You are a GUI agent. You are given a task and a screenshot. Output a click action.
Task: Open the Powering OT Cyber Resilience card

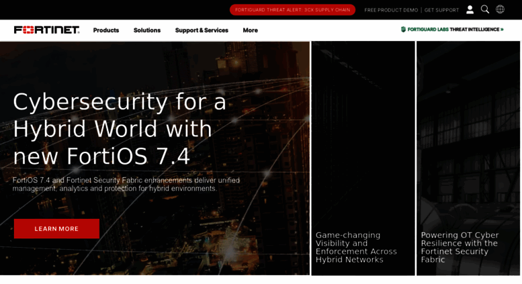click(468, 158)
